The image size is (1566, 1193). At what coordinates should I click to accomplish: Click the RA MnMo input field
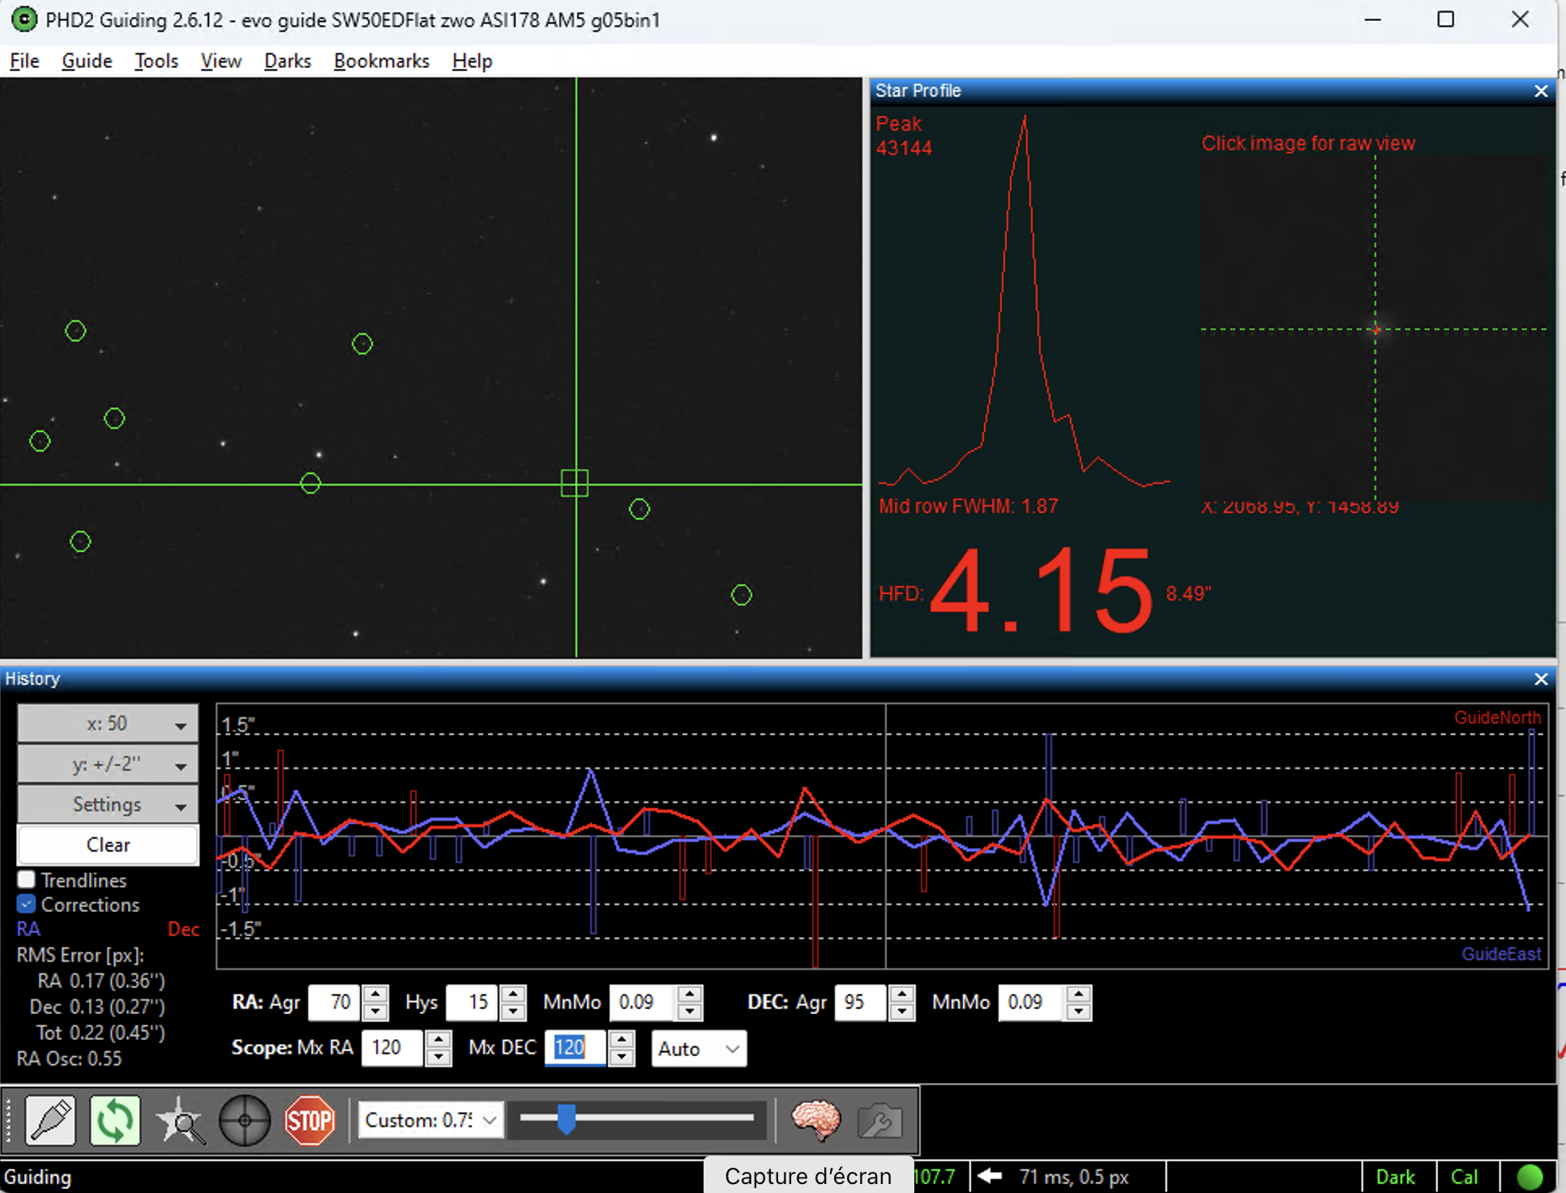tap(642, 1003)
